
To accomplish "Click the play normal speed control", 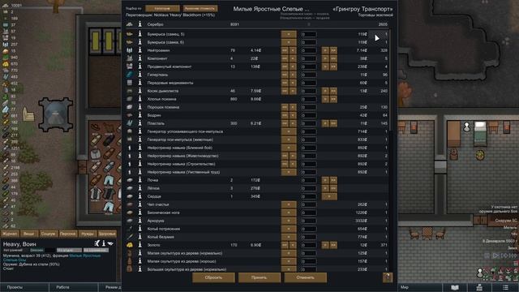I will (495, 255).
